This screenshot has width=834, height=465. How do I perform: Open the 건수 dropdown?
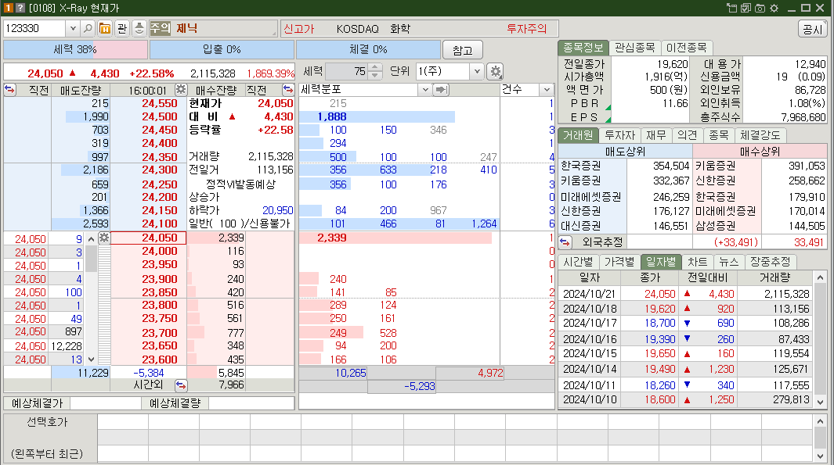click(x=547, y=90)
